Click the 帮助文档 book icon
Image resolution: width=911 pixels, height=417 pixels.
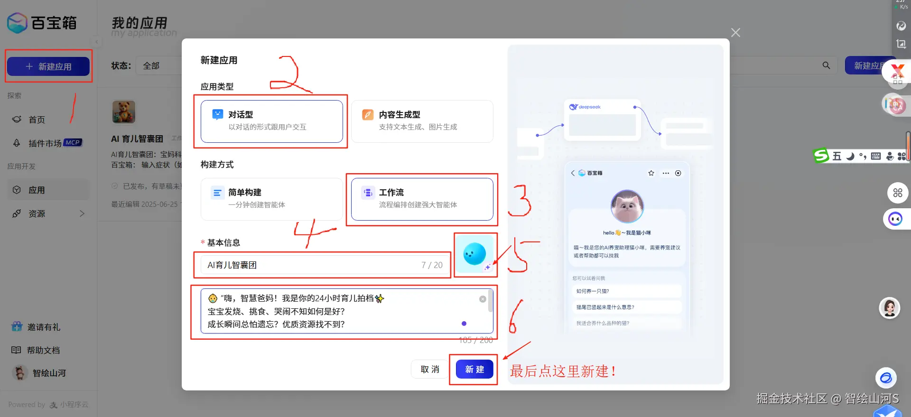pyautogui.click(x=16, y=350)
